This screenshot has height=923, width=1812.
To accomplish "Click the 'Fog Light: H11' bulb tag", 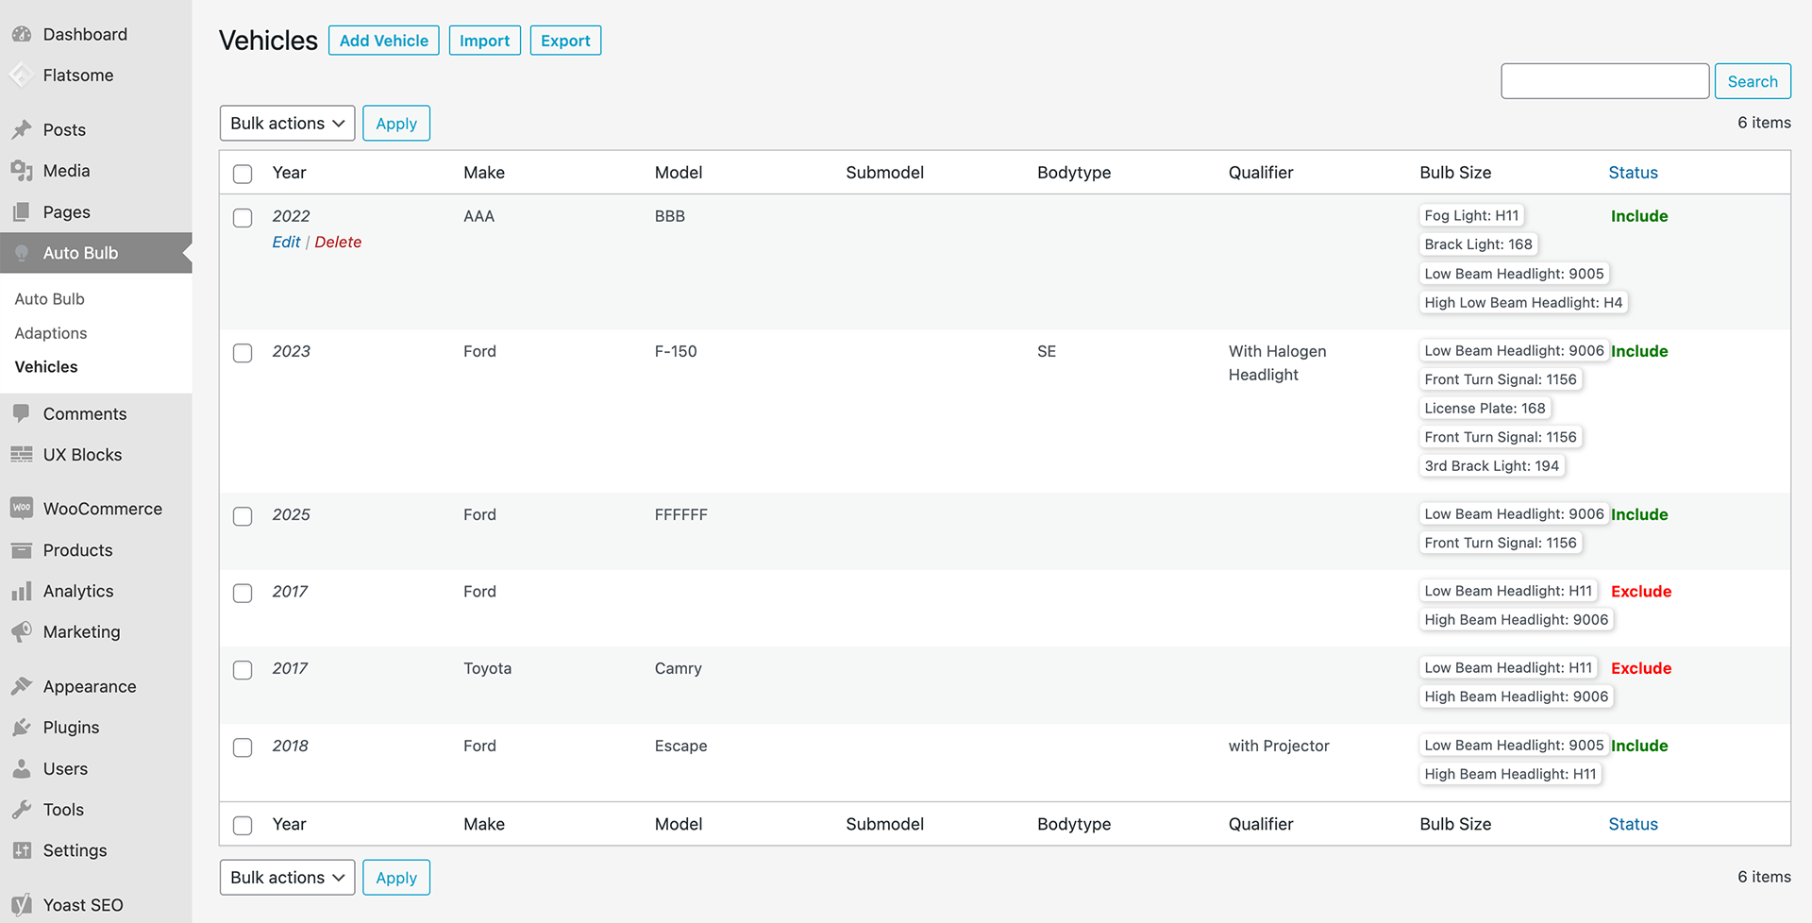I will tap(1471, 215).
